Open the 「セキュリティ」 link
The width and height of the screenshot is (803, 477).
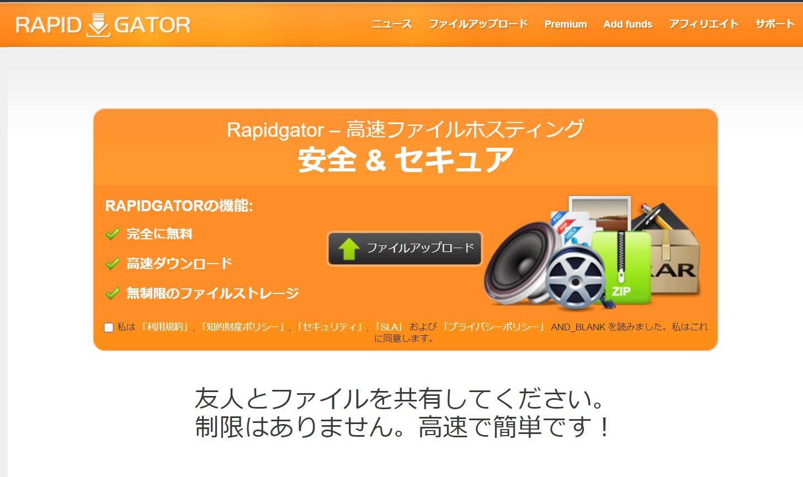pos(330,327)
